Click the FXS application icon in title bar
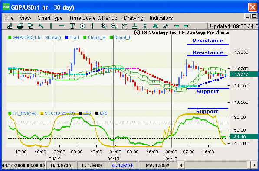Image resolution: width=259 pixels, height=171 pixels. (6, 7)
